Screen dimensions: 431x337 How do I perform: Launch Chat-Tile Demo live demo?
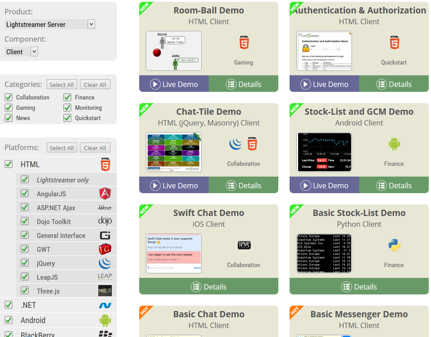[174, 185]
